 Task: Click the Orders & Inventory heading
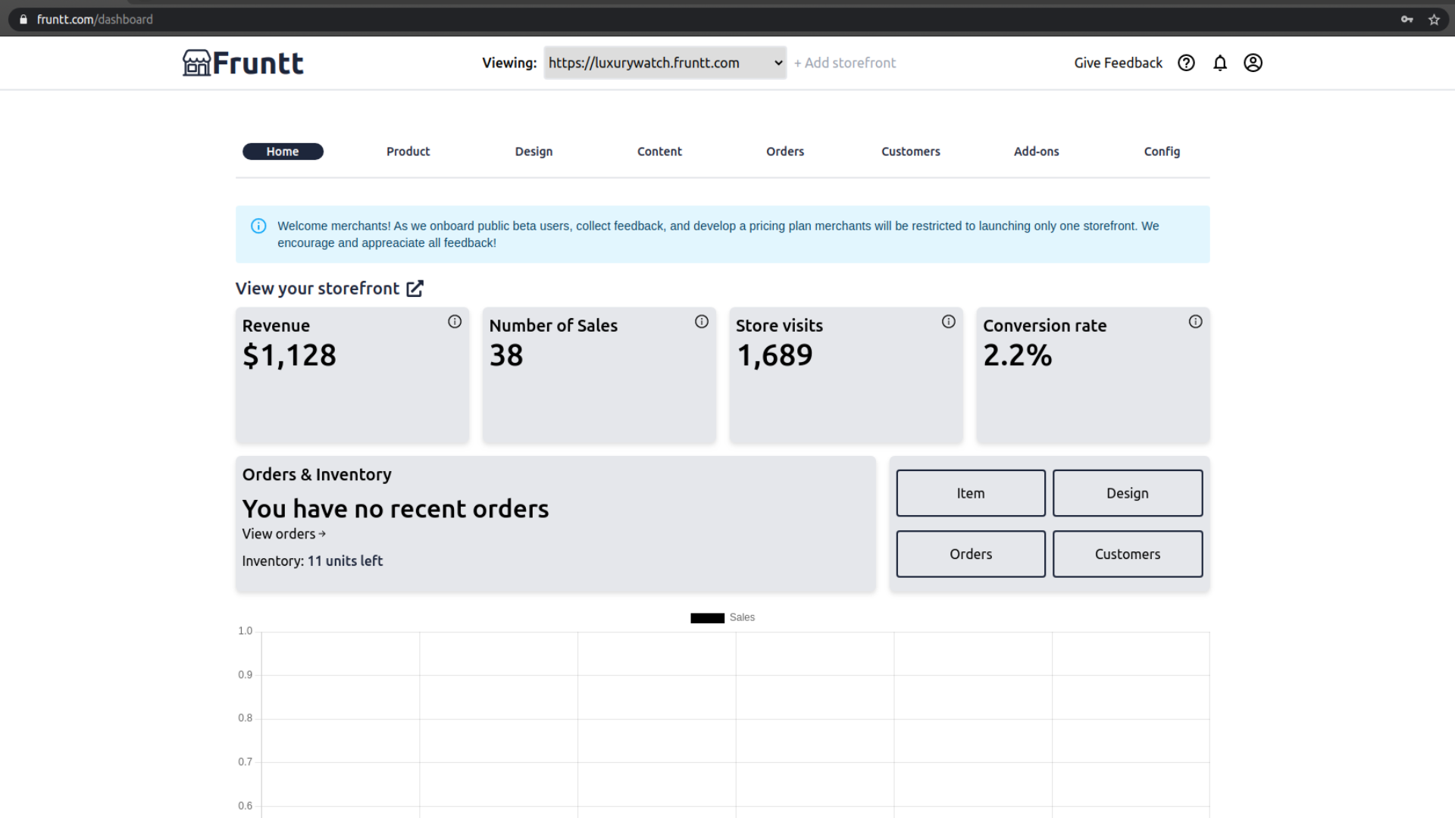(x=317, y=475)
